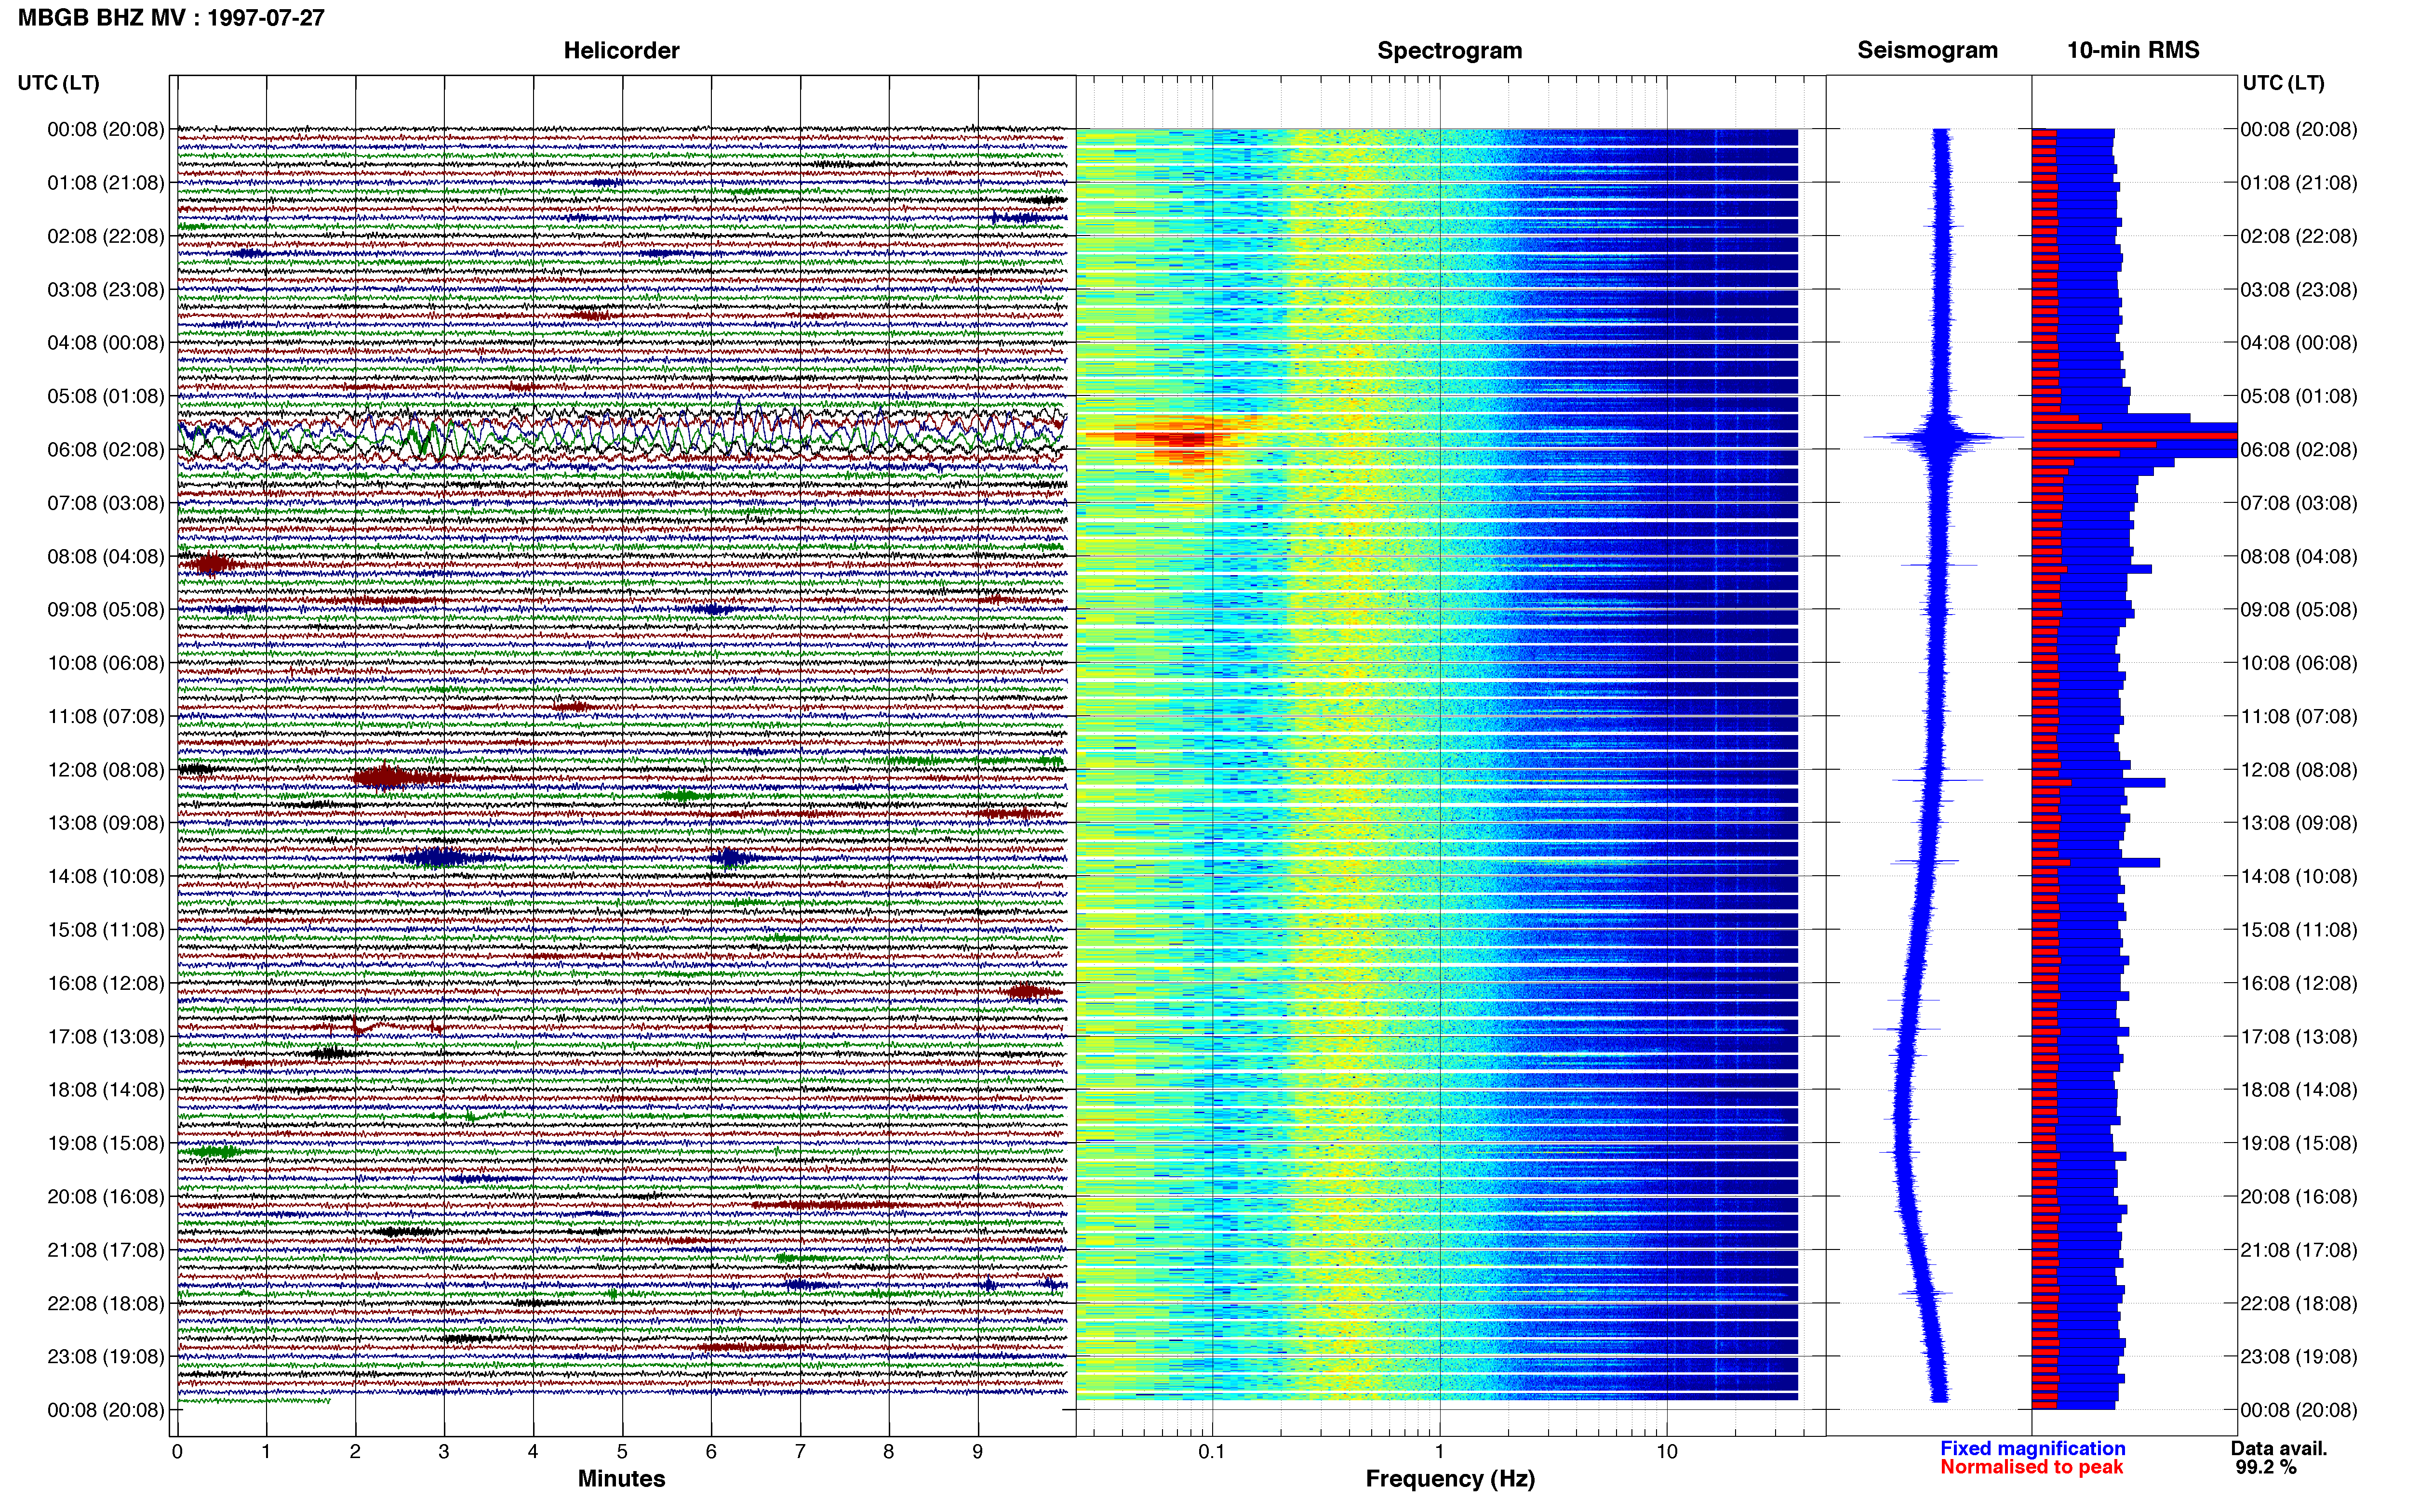The width and height of the screenshot is (2419, 1512).
Task: Click right time label '18:08 (14:08)'
Action: tap(2299, 1090)
